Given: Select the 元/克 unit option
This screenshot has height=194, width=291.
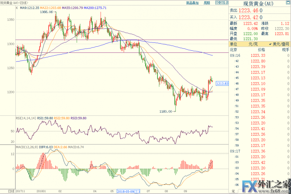Looking at the screenshot, I should click(x=252, y=44).
